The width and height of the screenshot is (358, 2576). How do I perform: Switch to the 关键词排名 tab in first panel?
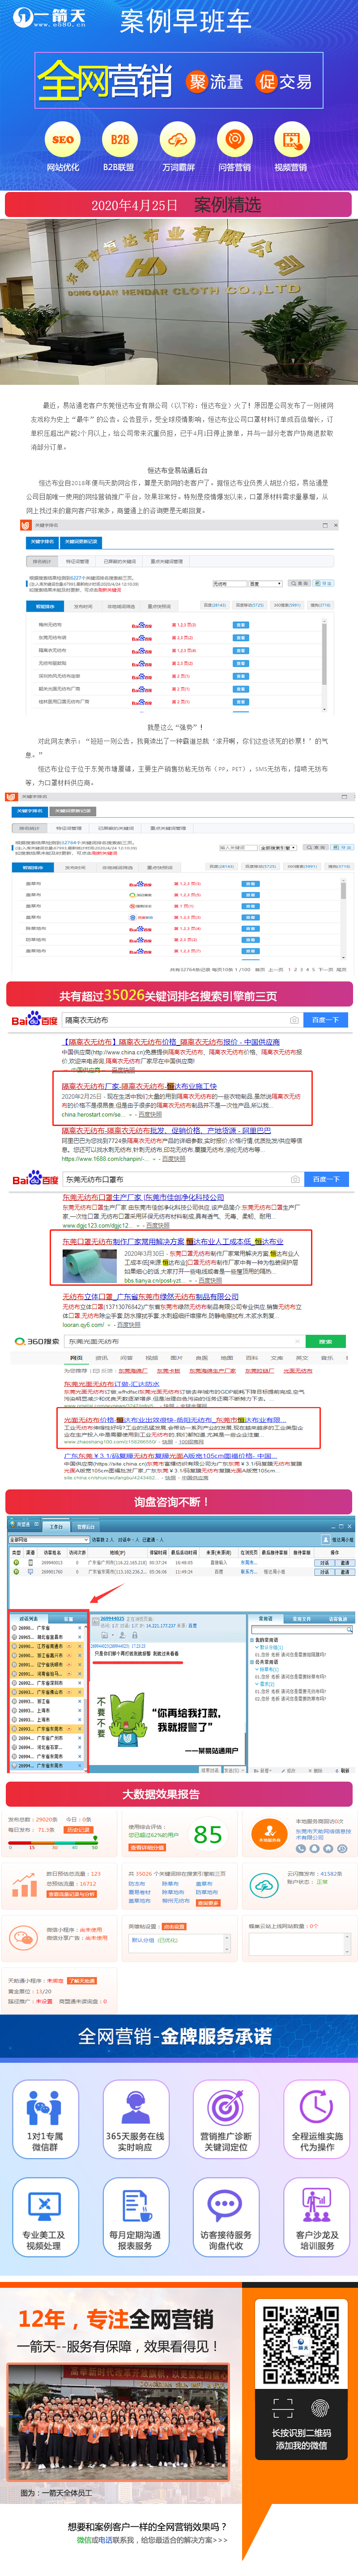coord(41,542)
